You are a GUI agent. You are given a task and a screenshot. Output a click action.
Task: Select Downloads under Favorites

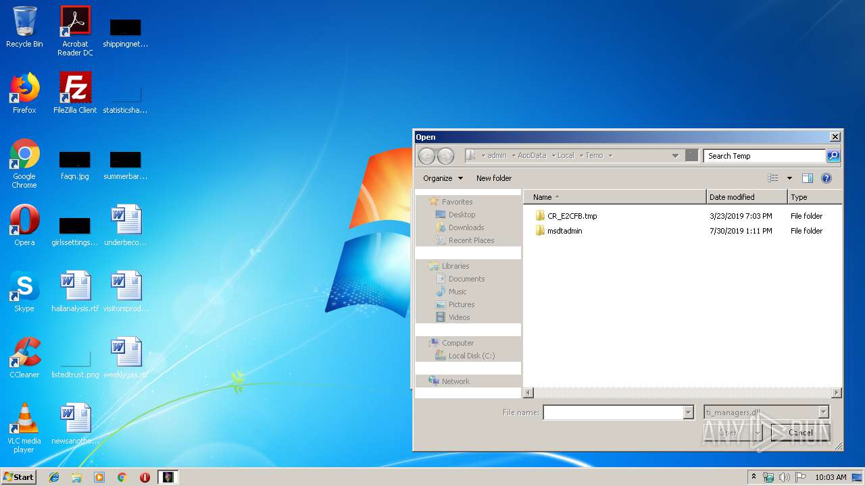[x=466, y=227]
